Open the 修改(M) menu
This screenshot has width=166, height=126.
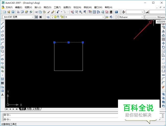coord(88,7)
